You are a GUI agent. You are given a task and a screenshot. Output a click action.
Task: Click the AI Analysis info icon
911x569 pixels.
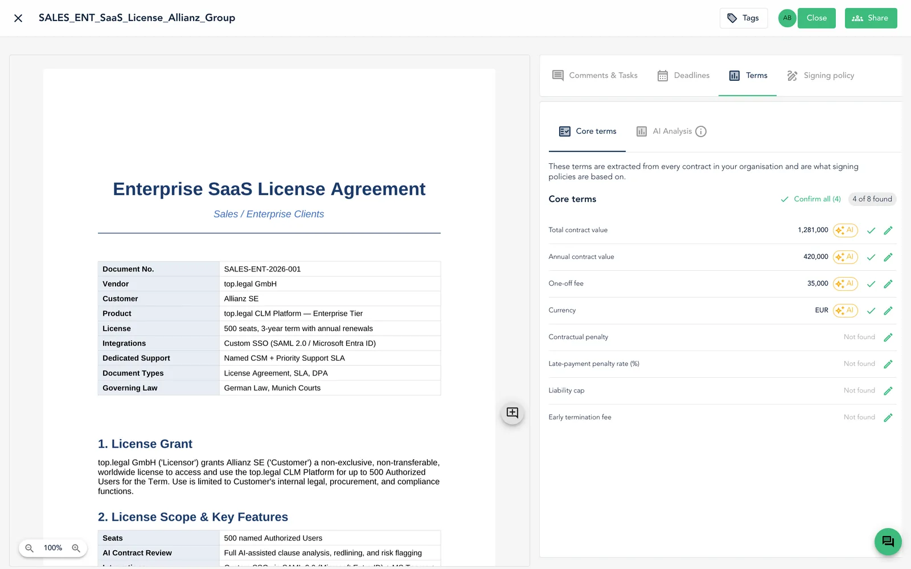pos(701,131)
